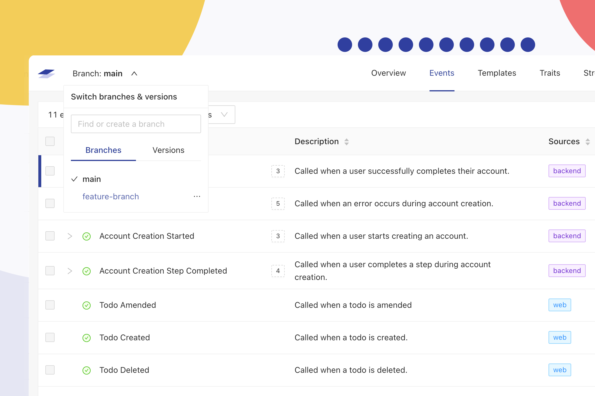Check the Todo Amended row checkbox
Viewport: 595px width, 396px height.
(50, 305)
